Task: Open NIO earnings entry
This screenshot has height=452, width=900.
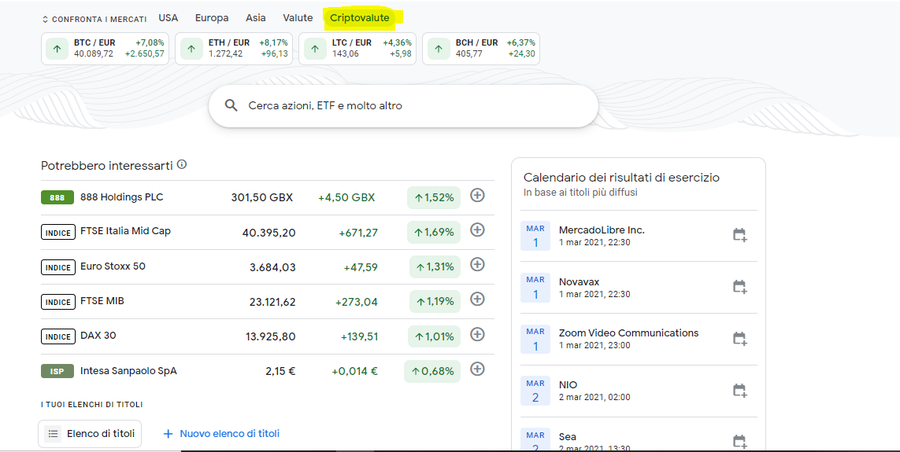Action: click(x=639, y=391)
